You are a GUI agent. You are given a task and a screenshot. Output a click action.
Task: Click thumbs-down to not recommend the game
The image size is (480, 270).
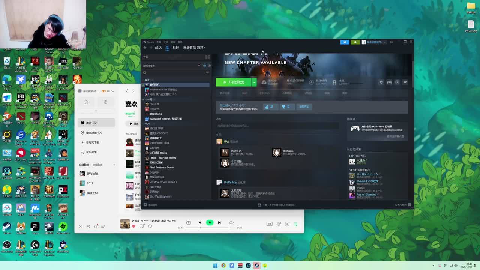coord(286,106)
